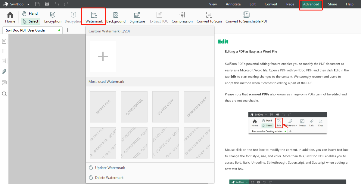Image resolution: width=361 pixels, height=184 pixels.
Task: Open the SwifDoo application menu arrow
Action: point(28,5)
